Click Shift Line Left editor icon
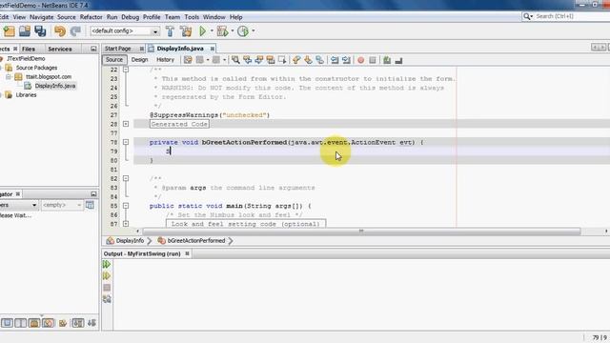This screenshot has height=343, width=610. tap(335, 60)
